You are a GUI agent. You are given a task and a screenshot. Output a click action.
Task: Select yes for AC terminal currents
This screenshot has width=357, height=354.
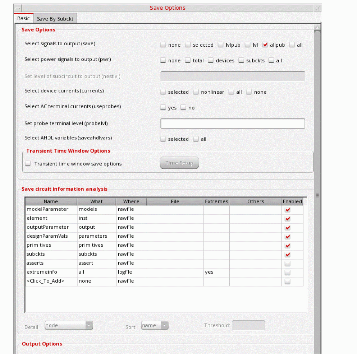(163, 108)
